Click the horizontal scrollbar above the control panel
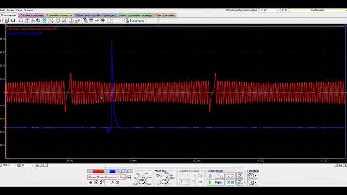Viewport: 347px width, 195px height. [x=173, y=167]
